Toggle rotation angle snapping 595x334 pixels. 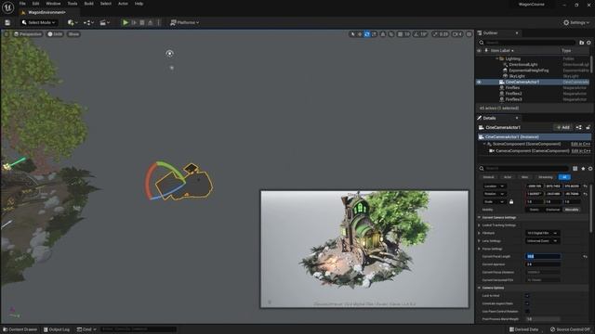point(416,34)
